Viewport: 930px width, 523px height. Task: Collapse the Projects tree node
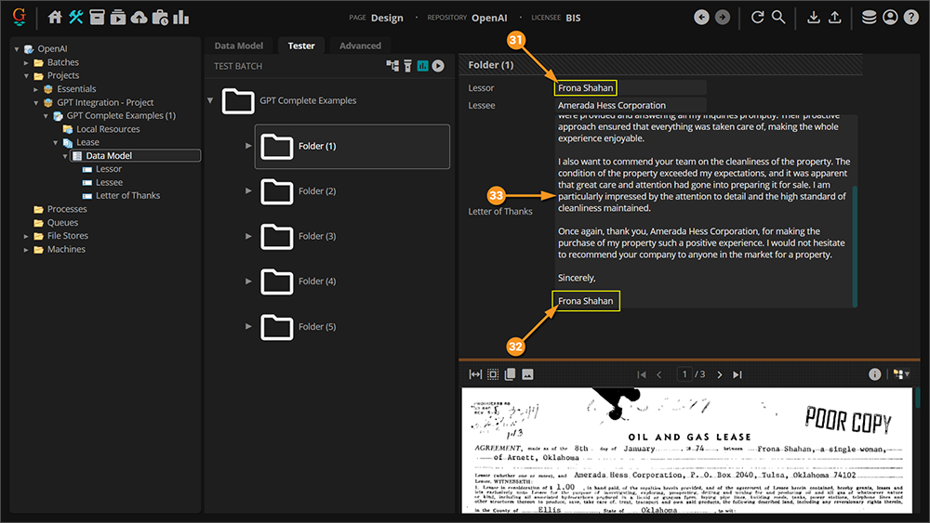point(26,76)
